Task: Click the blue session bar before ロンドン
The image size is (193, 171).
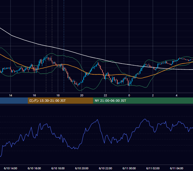Action: (x=14, y=101)
